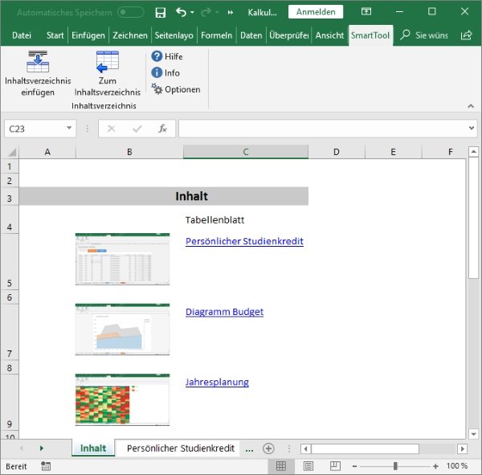482x475 pixels.
Task: Select the Inhalt sheet tab
Action: (93, 448)
